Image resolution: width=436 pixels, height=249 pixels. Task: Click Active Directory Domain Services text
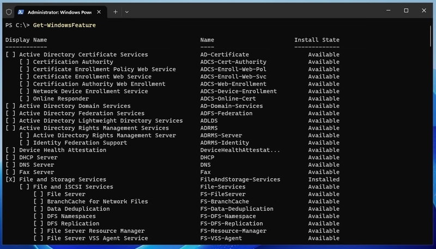75,106
